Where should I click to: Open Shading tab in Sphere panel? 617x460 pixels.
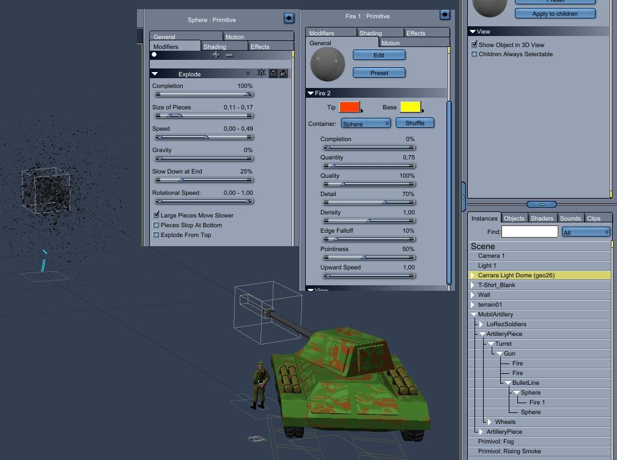[224, 46]
